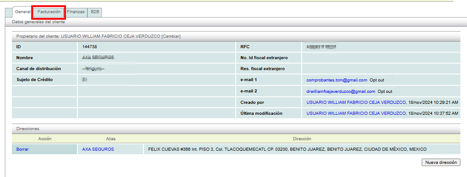The height and width of the screenshot is (177, 467).
Task: Select the Finanzas tab
Action: [76, 12]
